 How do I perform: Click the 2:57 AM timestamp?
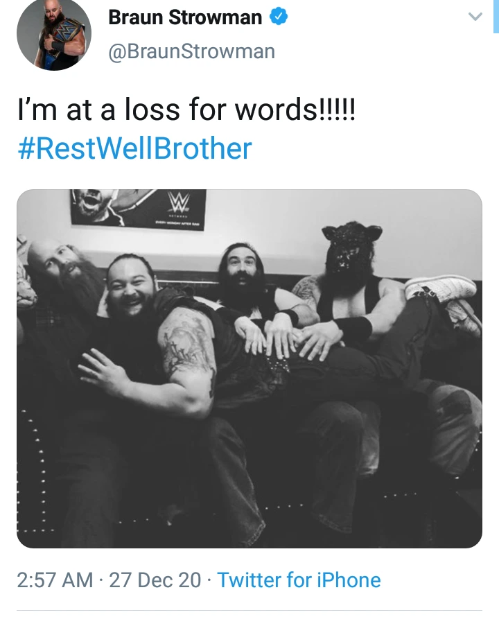55,580
